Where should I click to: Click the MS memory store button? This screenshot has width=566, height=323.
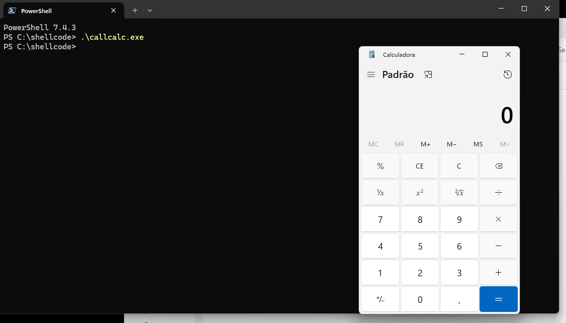pos(478,144)
